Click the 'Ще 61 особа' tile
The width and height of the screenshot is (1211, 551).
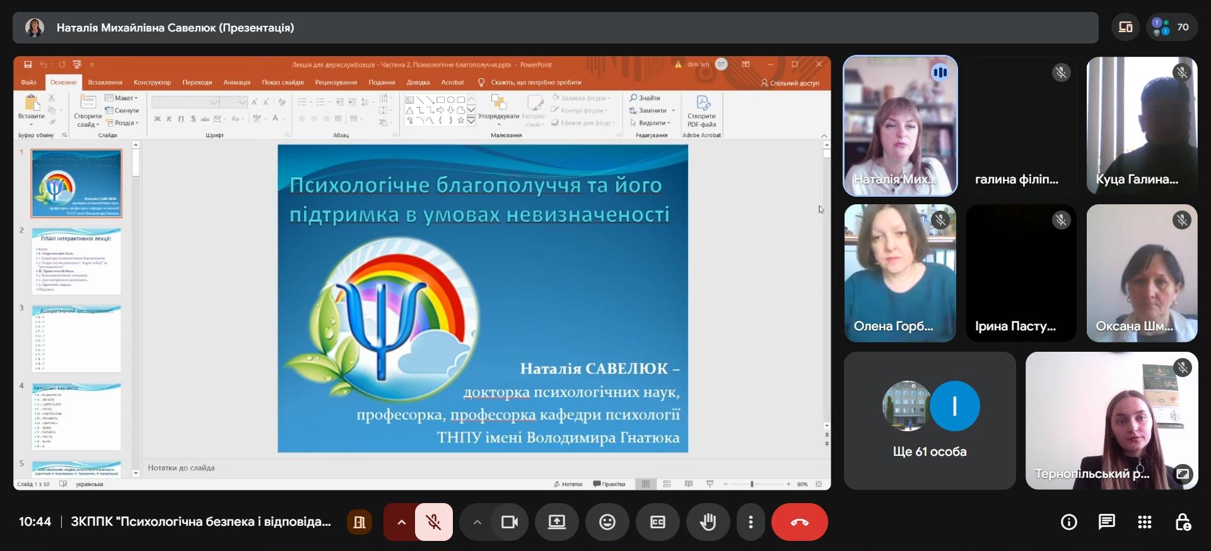tap(929, 420)
